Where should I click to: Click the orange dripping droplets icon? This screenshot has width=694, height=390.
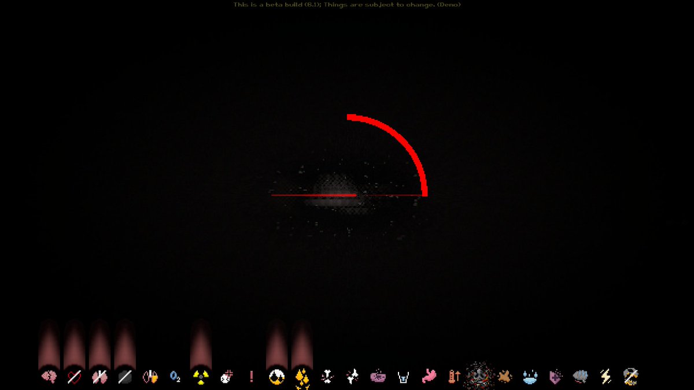(302, 377)
